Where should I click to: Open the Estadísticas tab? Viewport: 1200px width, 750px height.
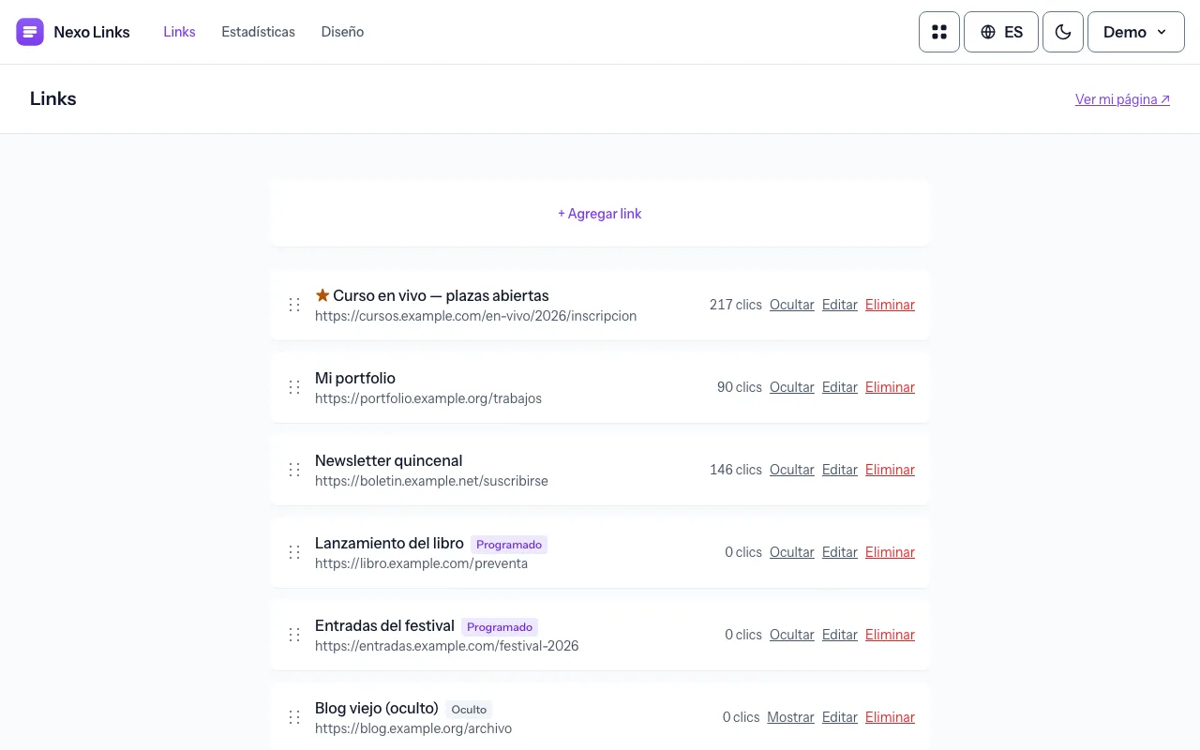click(x=258, y=32)
